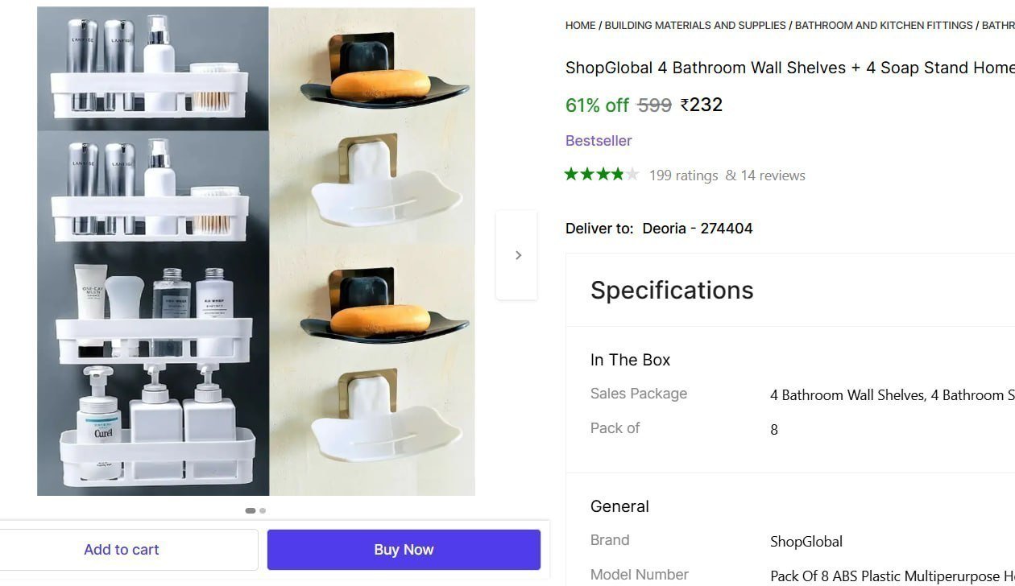Click the General section heading
Image resolution: width=1015 pixels, height=586 pixels.
coord(619,506)
